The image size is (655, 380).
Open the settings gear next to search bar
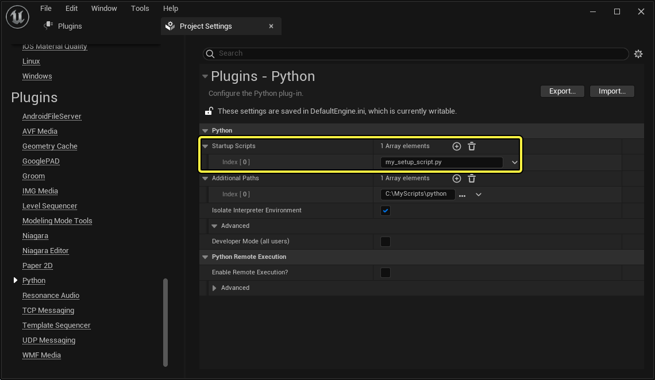(638, 53)
